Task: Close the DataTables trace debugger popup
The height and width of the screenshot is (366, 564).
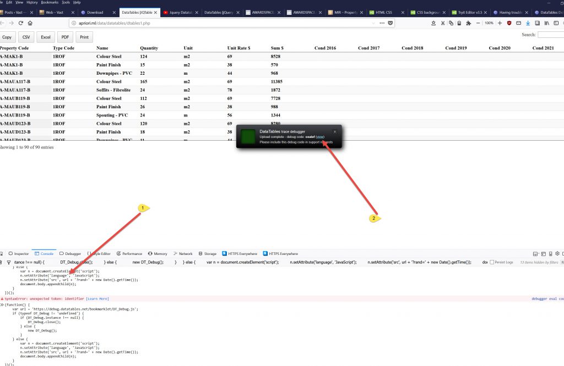Action: [x=334, y=132]
